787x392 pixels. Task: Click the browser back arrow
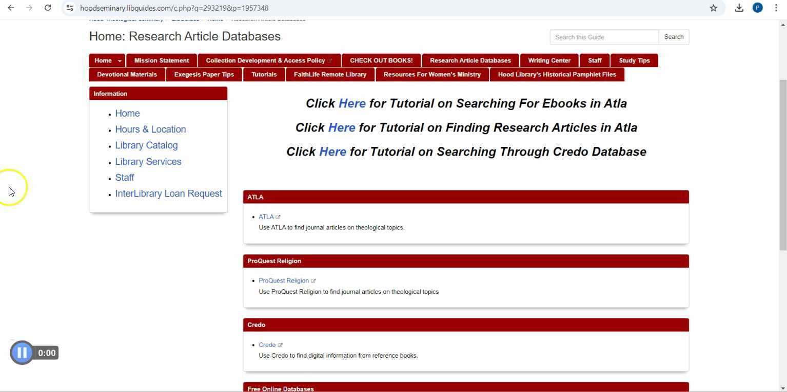coord(11,8)
